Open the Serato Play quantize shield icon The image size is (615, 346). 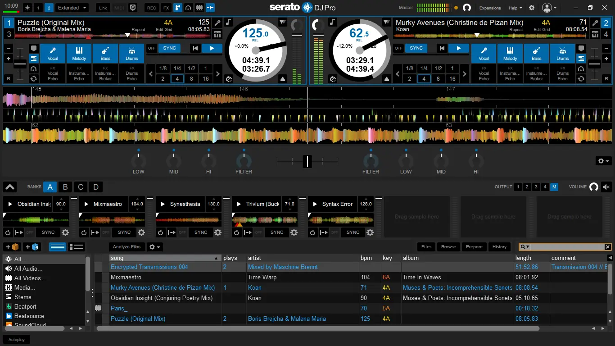click(x=132, y=8)
